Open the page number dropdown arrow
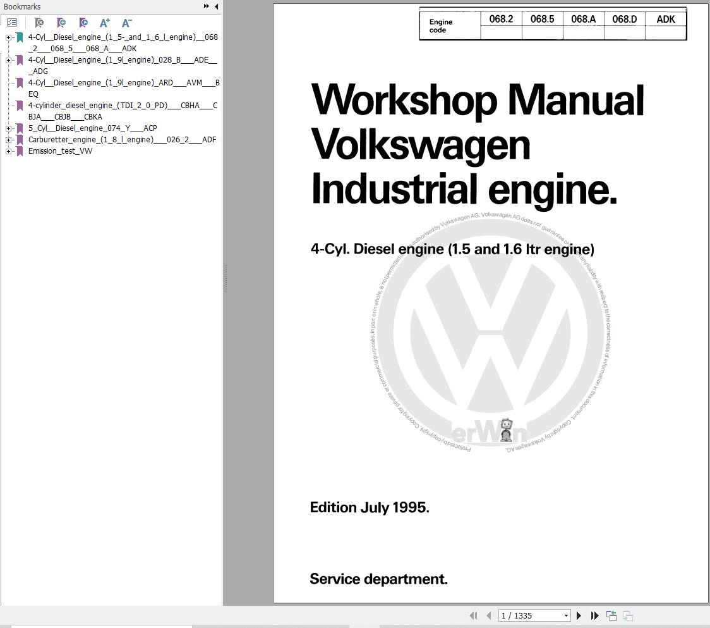The height and width of the screenshot is (628, 710). pyautogui.click(x=566, y=616)
